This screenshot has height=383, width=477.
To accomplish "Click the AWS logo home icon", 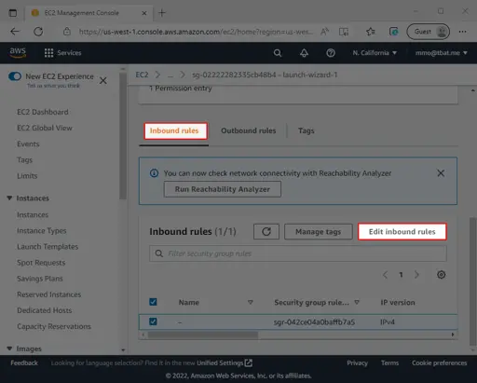I will coord(18,52).
